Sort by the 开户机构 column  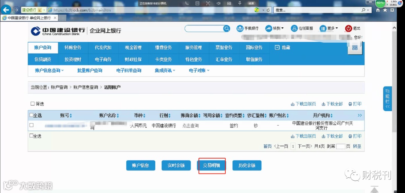click(323, 115)
